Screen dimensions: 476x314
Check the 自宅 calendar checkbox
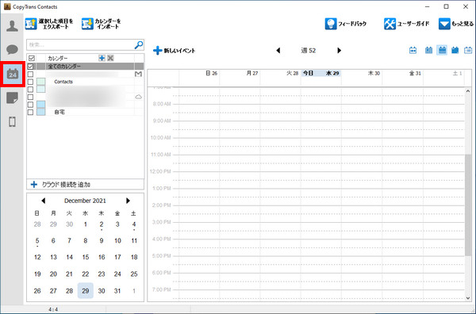30,112
